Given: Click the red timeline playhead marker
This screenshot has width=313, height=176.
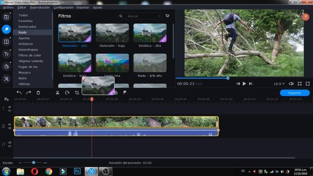Looking at the screenshot, I should [x=92, y=99].
